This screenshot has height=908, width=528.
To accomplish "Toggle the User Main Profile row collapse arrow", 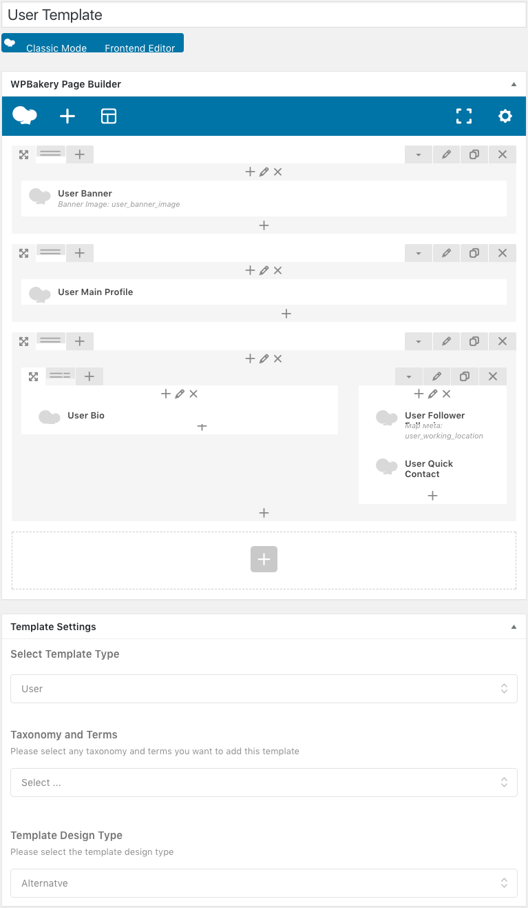I will [x=418, y=254].
